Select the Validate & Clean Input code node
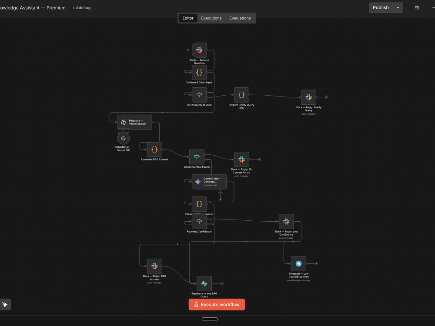435x326 pixels. click(x=199, y=73)
